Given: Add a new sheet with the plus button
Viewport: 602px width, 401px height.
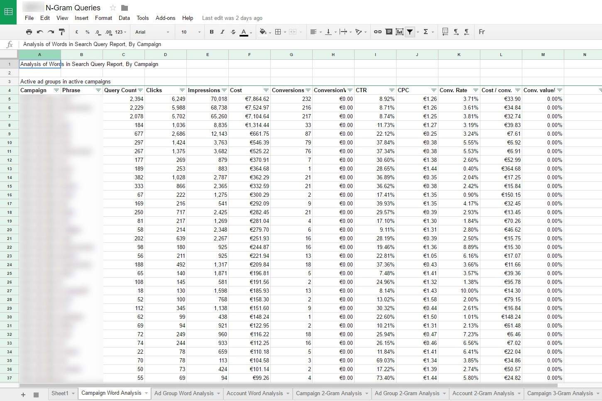Looking at the screenshot, I should [x=23, y=395].
